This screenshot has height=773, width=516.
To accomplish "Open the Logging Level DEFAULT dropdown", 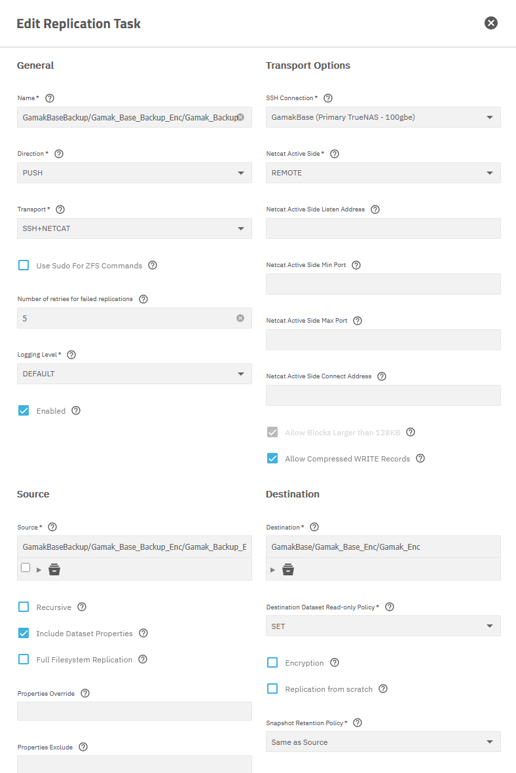I will [134, 374].
